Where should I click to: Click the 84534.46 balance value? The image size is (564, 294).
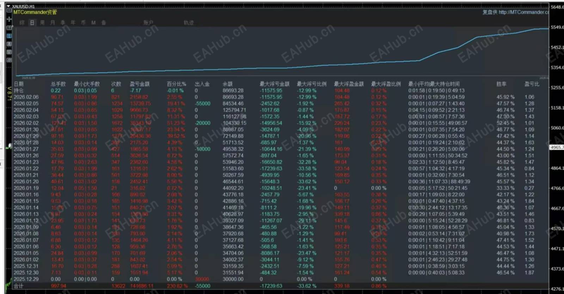[233, 104]
